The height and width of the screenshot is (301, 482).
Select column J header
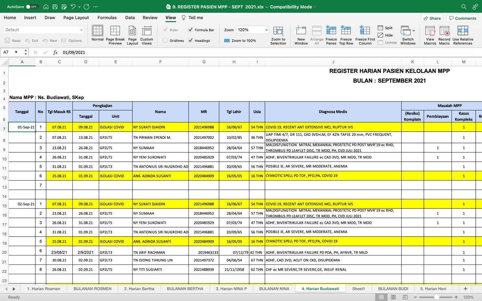(x=333, y=62)
